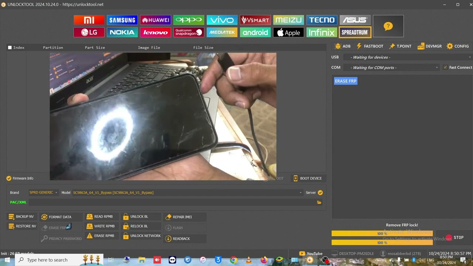Select the Lenovo brand tile

pyautogui.click(x=156, y=33)
